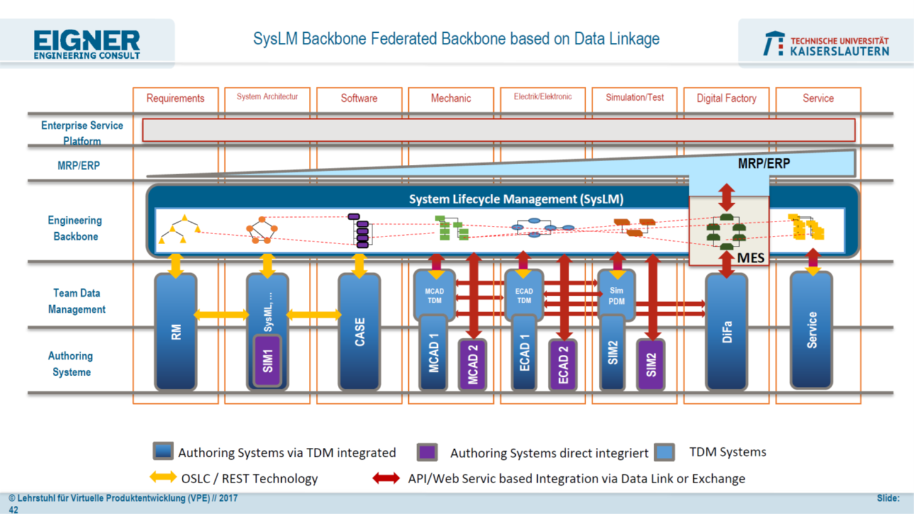Viewport: 914px width, 514px height.
Task: Switch to the Digital Factory column
Action: point(726,98)
